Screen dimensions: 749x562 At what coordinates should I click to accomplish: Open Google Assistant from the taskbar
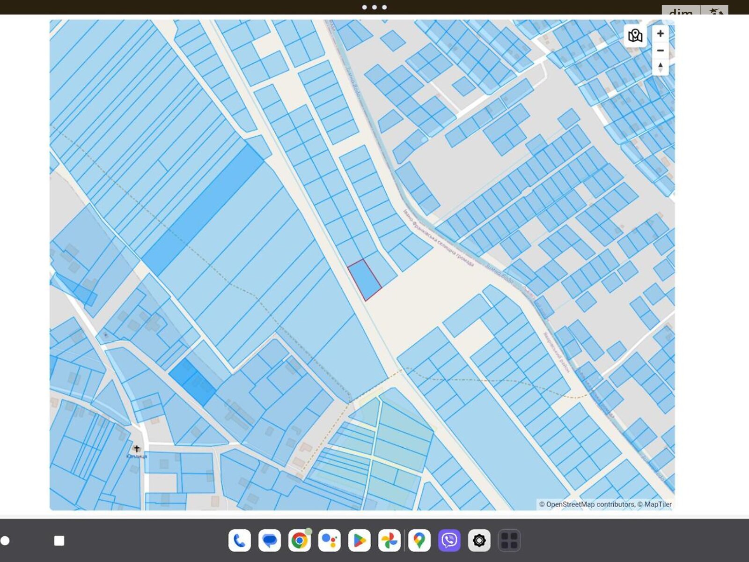point(329,540)
